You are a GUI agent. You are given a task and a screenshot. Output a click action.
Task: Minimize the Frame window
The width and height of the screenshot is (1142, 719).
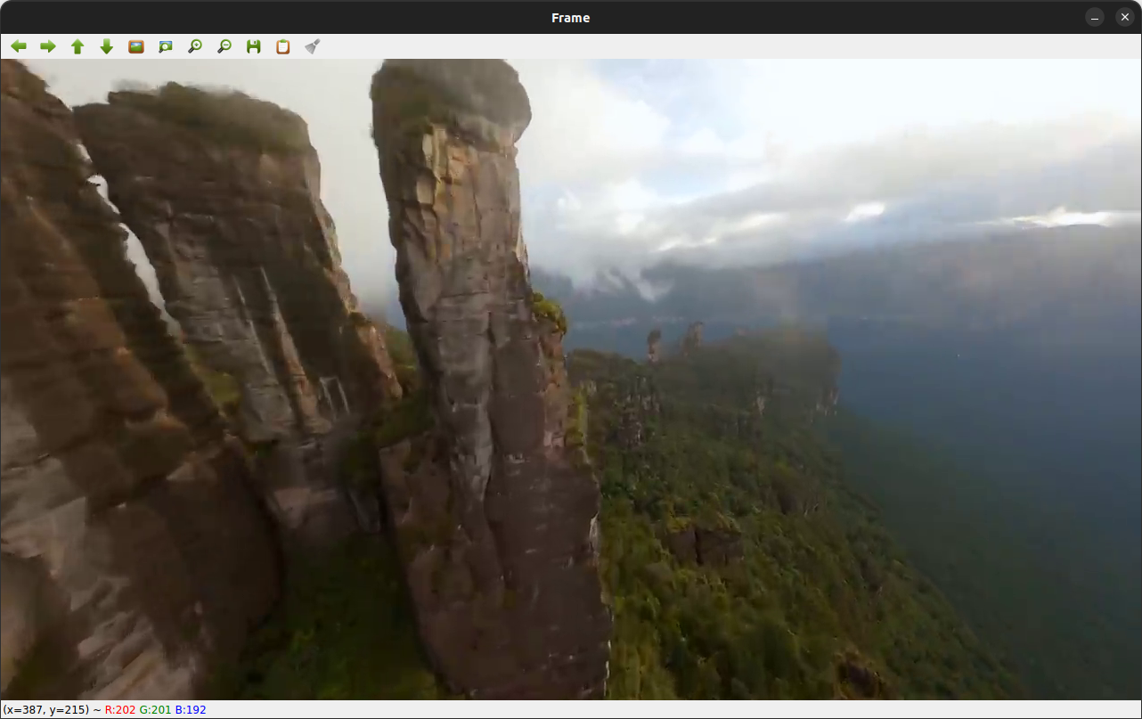pos(1095,18)
